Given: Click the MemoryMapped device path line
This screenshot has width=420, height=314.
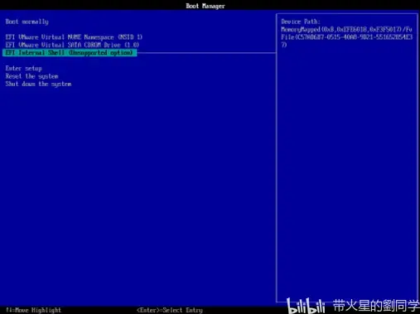Looking at the screenshot, I should pos(346,29).
